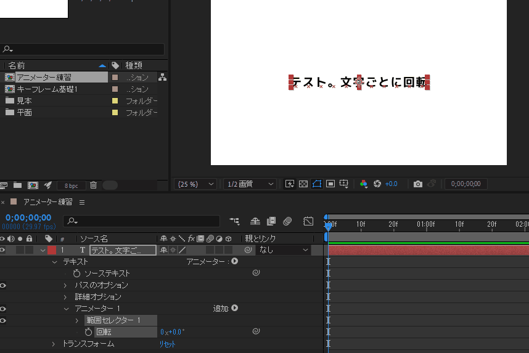
Task: Toggle the fast previews button in viewer
Action: coord(289,184)
